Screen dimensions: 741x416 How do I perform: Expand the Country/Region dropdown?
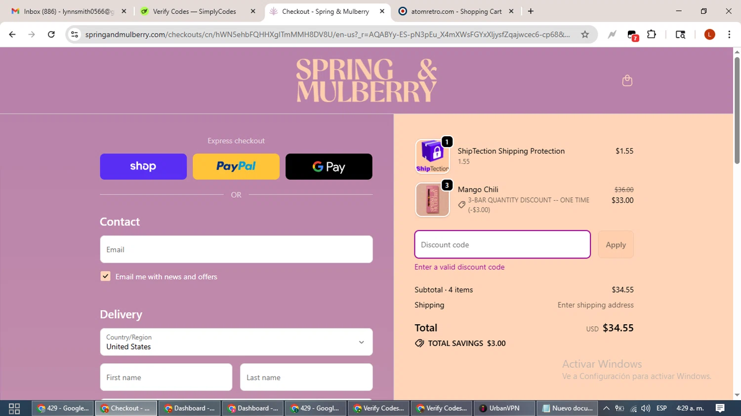pyautogui.click(x=236, y=342)
